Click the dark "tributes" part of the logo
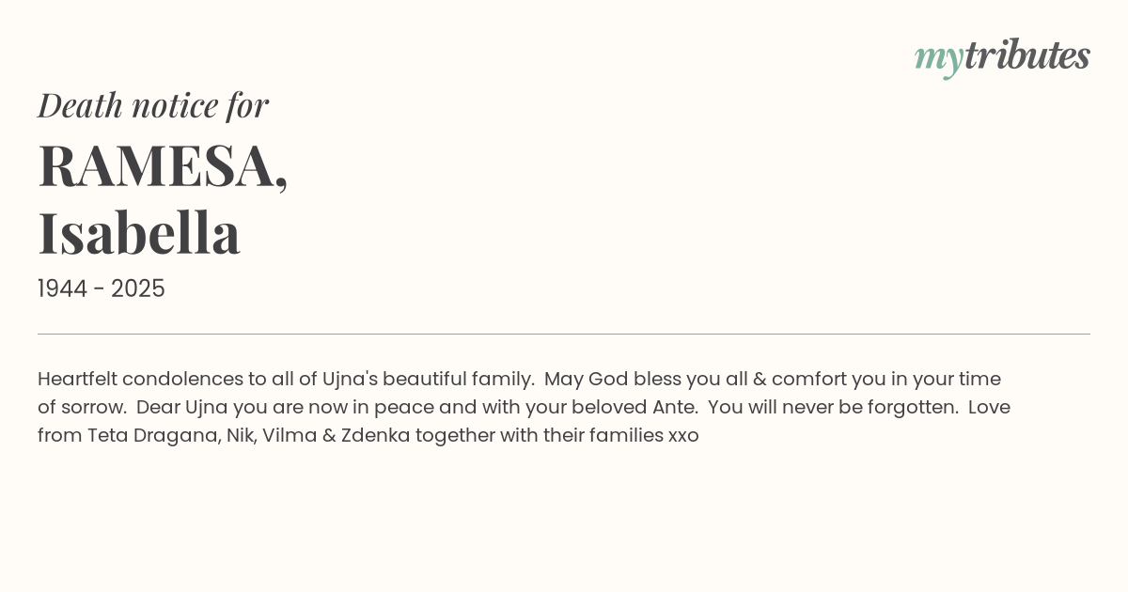1128x592 pixels. 1026,55
